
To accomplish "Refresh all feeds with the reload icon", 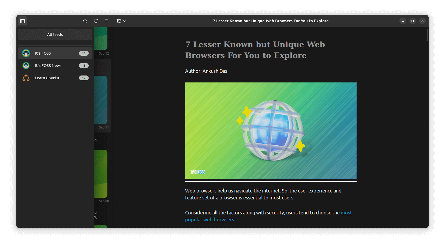I will pos(96,21).
